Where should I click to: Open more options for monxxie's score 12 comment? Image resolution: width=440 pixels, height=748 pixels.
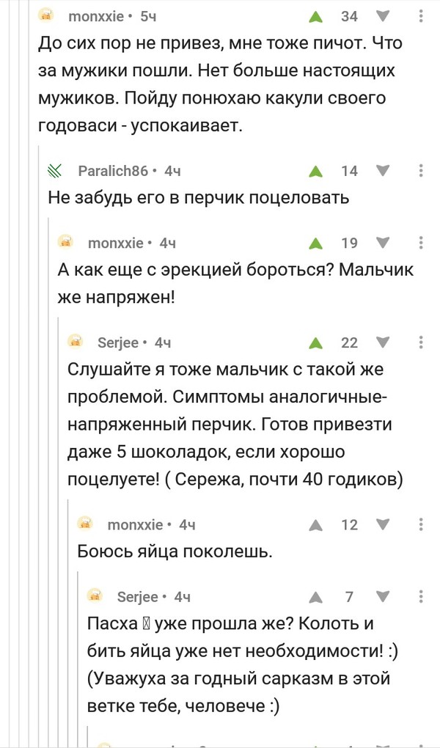pyautogui.click(x=421, y=524)
